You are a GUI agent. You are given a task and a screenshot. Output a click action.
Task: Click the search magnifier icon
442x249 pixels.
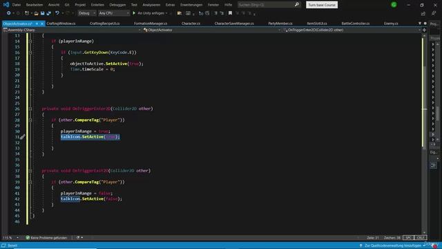point(297,5)
